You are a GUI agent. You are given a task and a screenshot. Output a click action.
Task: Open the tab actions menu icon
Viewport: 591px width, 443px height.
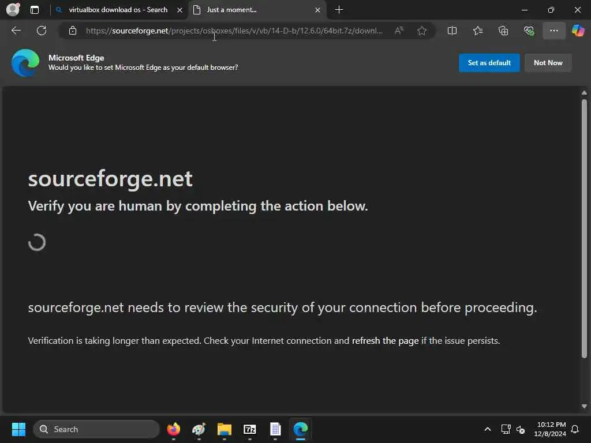[35, 10]
